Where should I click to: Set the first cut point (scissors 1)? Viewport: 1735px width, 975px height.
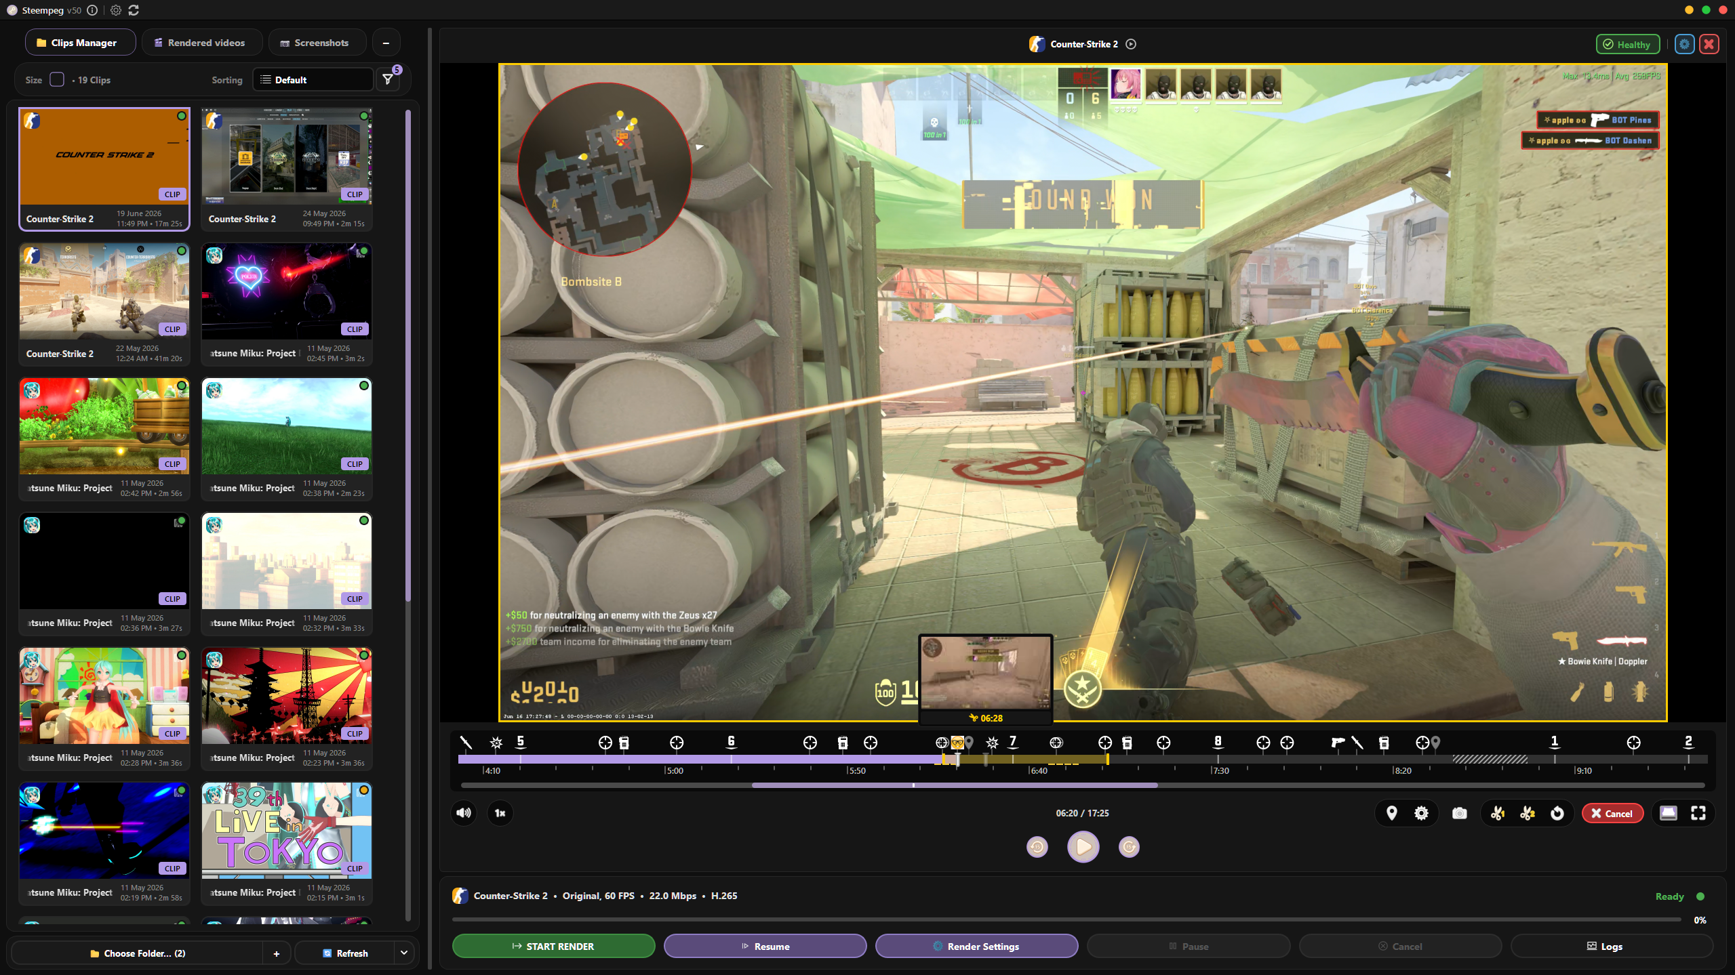1497,813
